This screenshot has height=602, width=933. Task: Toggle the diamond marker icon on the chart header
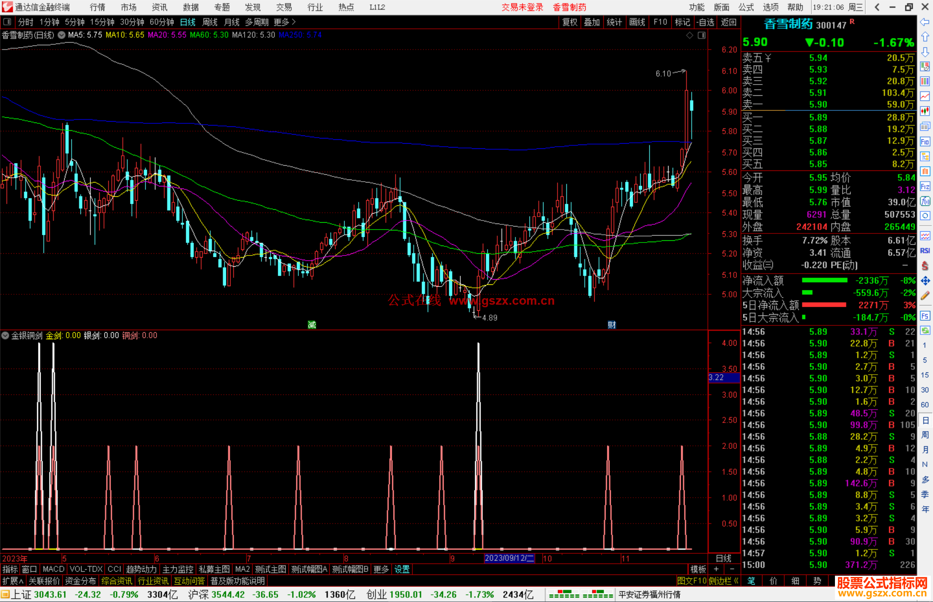(x=690, y=35)
